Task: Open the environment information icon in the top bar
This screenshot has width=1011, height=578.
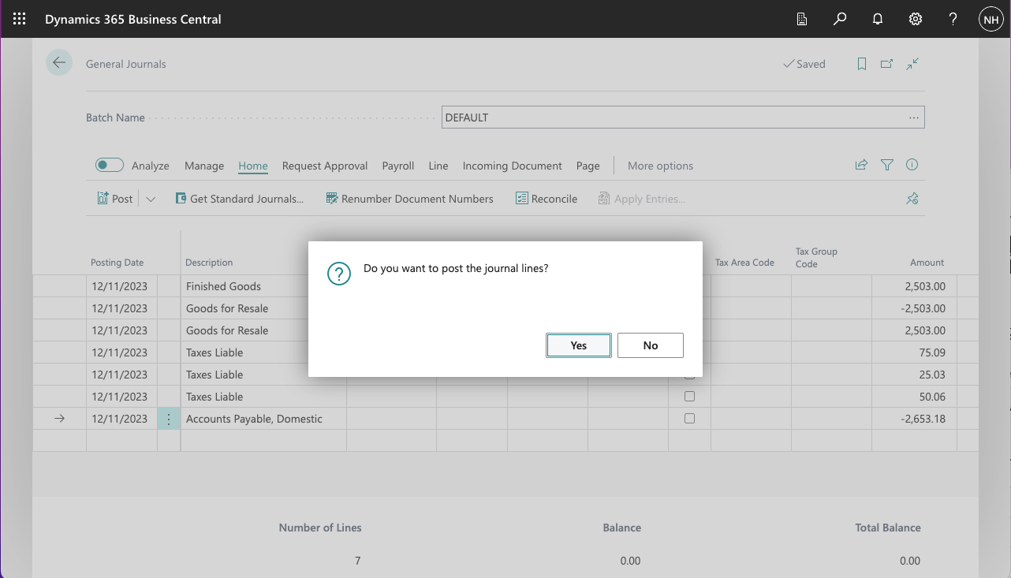Action: [x=802, y=19]
